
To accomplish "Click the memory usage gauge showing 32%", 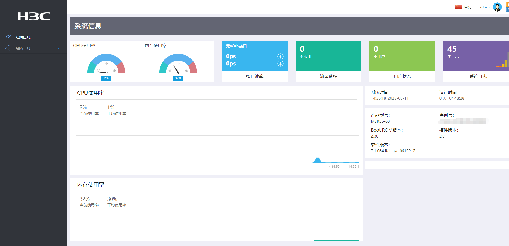I will pyautogui.click(x=178, y=65).
